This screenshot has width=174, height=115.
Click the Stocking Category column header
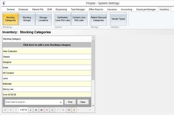[x=47, y=39]
